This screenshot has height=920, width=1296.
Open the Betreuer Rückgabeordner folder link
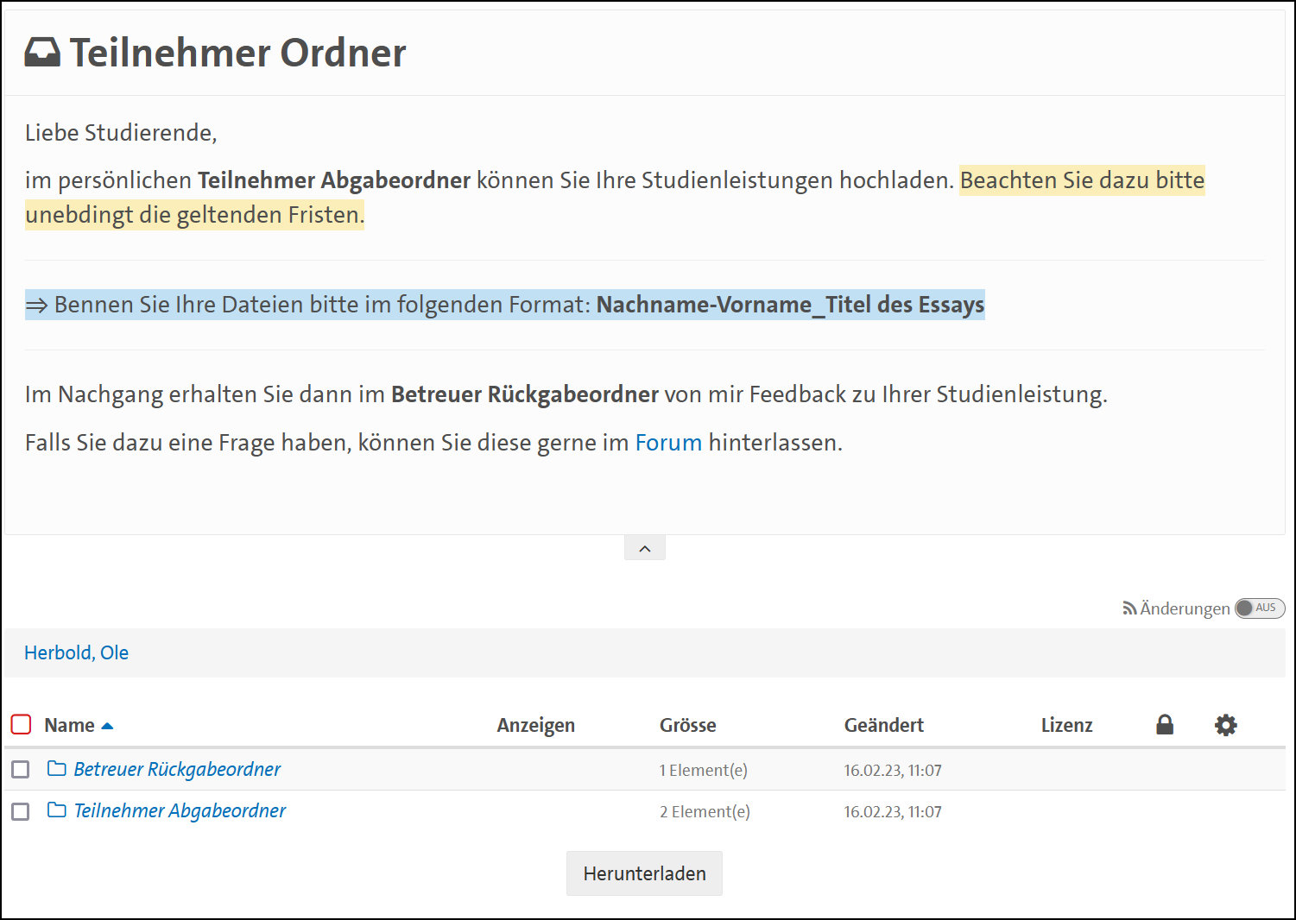[x=177, y=769]
